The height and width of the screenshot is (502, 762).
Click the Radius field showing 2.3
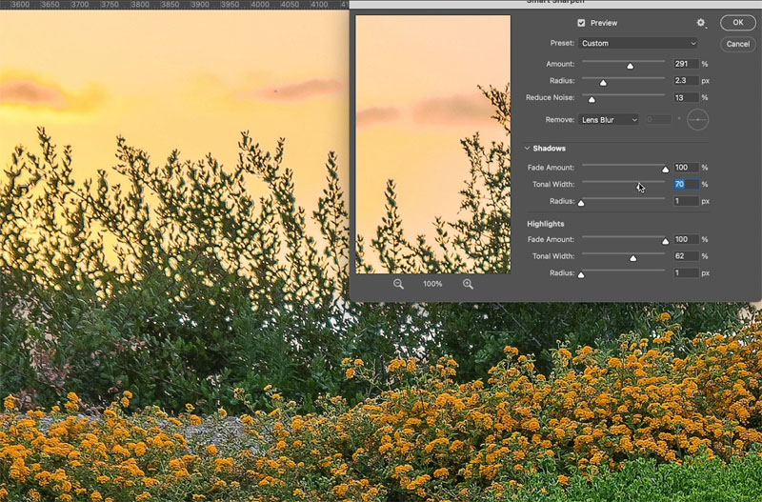(686, 81)
